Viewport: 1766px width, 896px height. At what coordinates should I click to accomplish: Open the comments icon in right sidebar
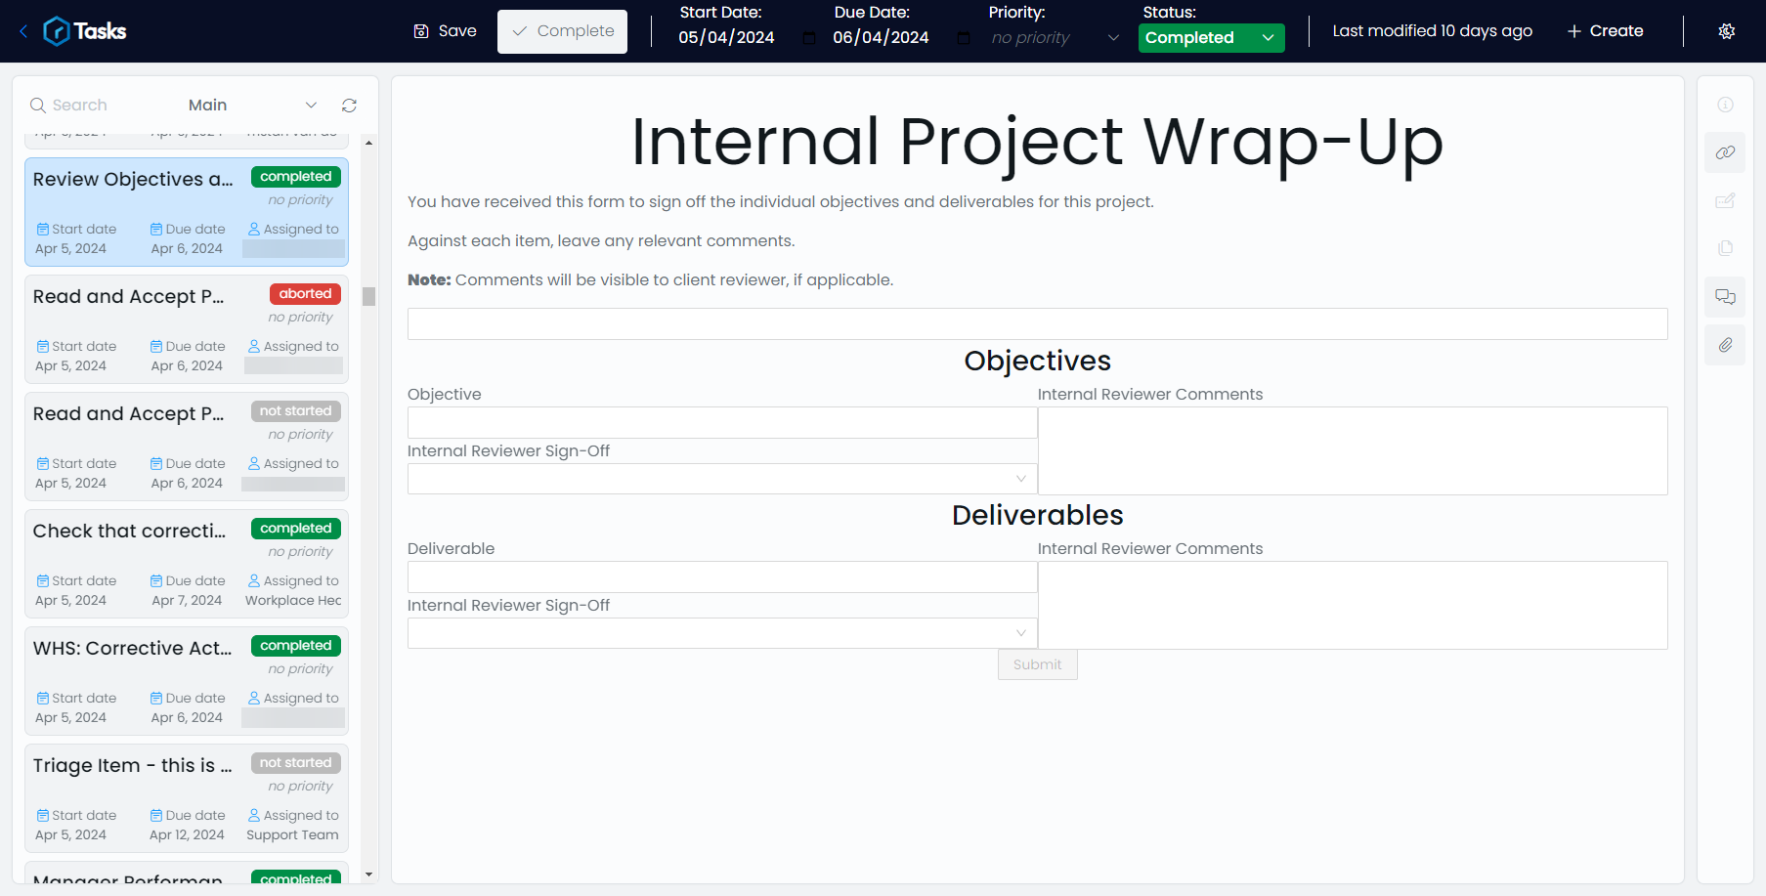tap(1726, 296)
